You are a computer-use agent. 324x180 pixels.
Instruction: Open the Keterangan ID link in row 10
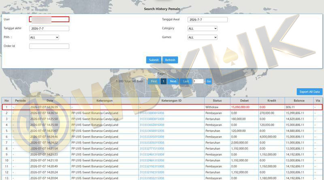click(x=152, y=161)
